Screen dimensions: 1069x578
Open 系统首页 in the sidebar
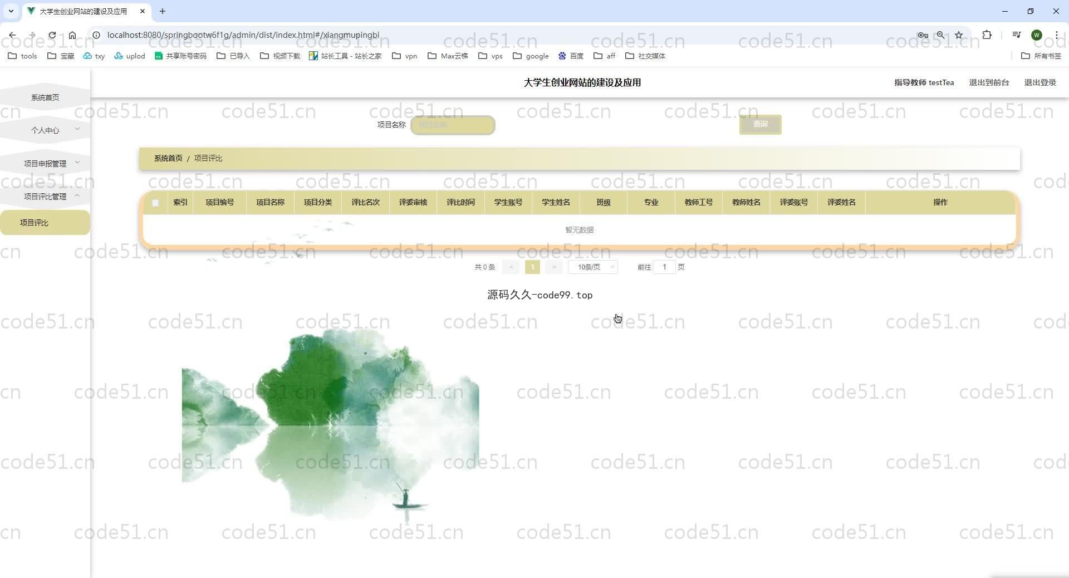pos(45,97)
